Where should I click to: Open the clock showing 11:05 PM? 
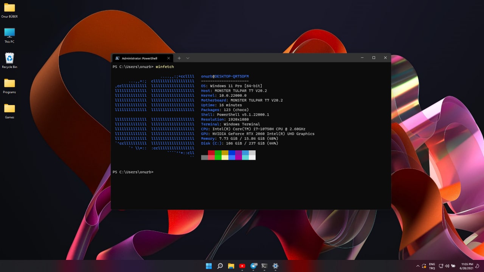pyautogui.click(x=467, y=266)
